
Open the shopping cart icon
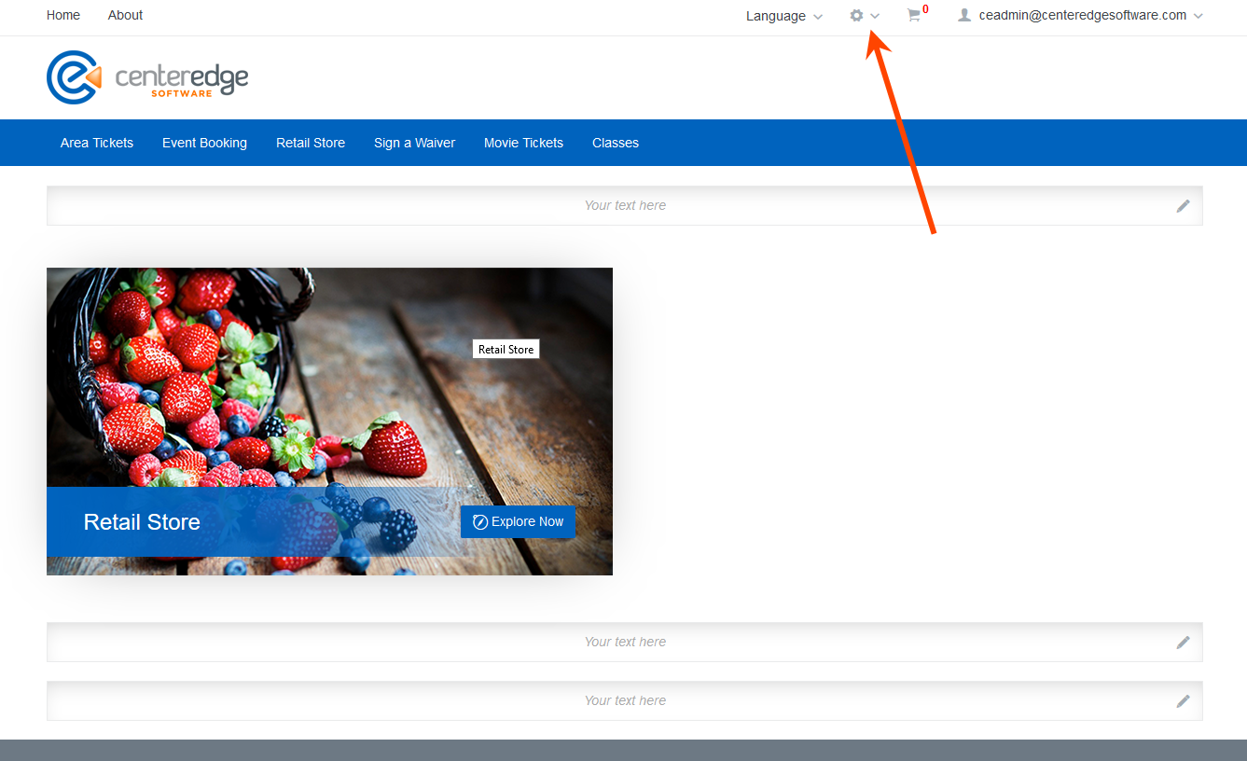click(913, 16)
